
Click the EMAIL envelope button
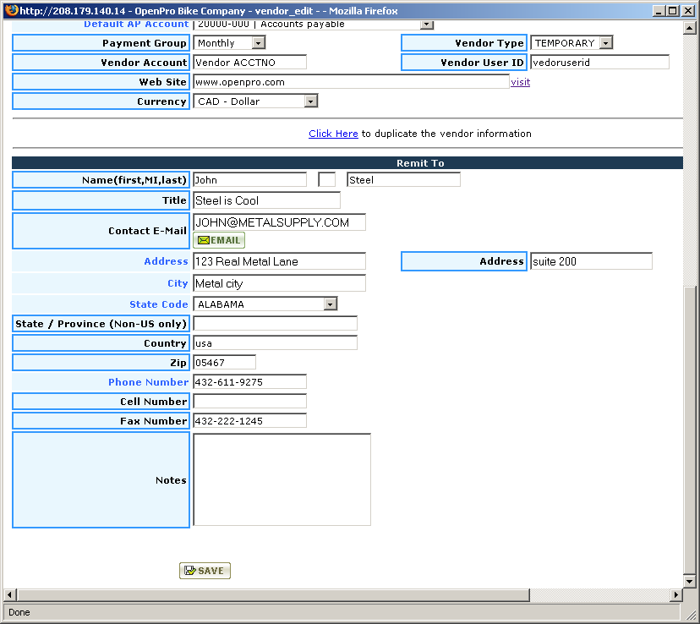pos(219,240)
